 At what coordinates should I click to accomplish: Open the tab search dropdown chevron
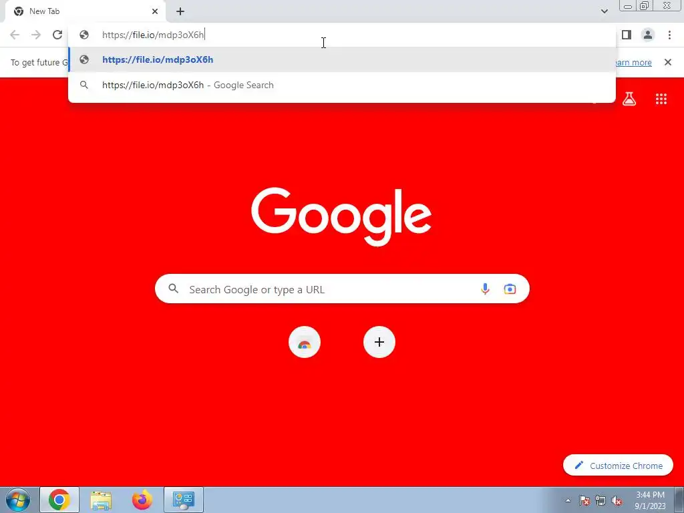[604, 11]
